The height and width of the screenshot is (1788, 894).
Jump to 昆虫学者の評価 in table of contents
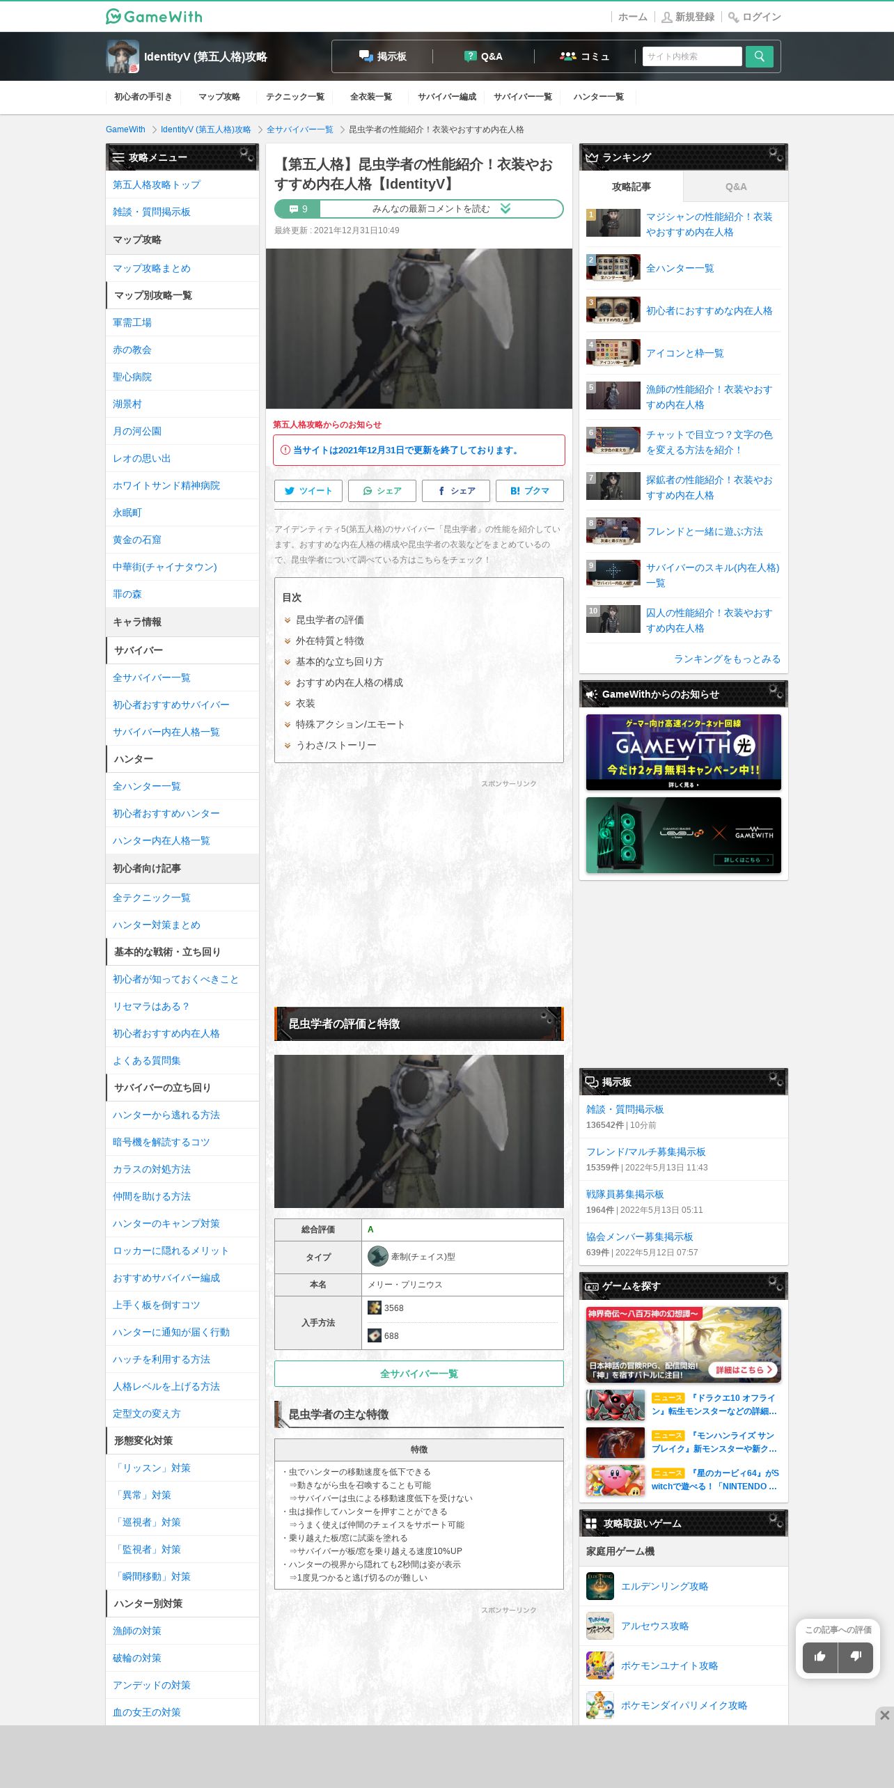click(x=329, y=620)
